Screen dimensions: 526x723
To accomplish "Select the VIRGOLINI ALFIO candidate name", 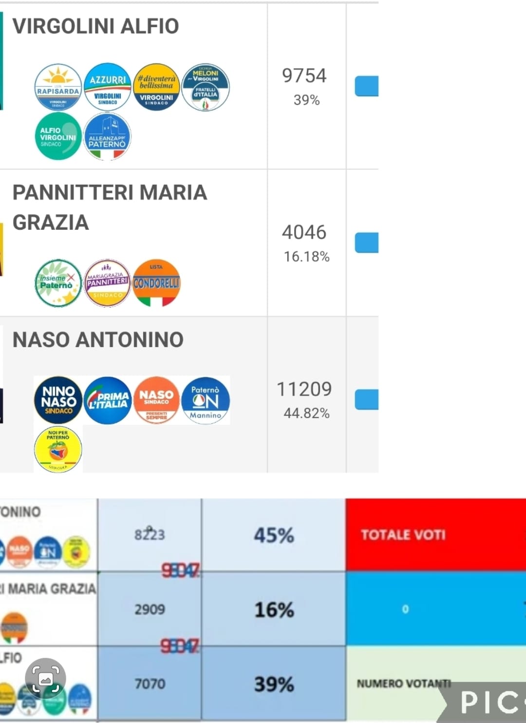I will tap(96, 26).
